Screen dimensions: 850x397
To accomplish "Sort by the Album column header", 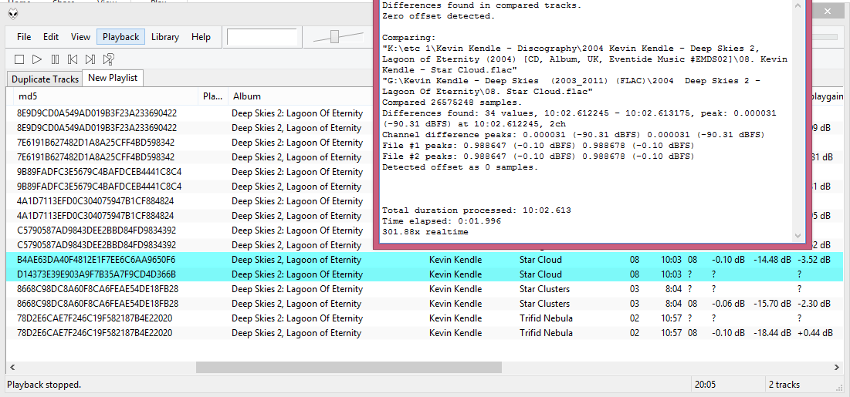I will 300,96.
